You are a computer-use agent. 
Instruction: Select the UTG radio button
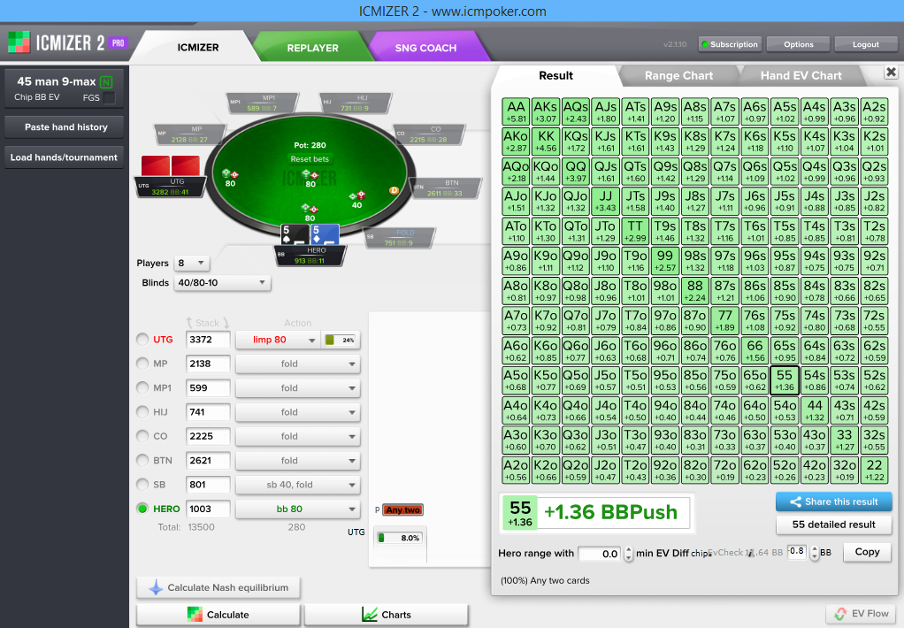pos(142,339)
